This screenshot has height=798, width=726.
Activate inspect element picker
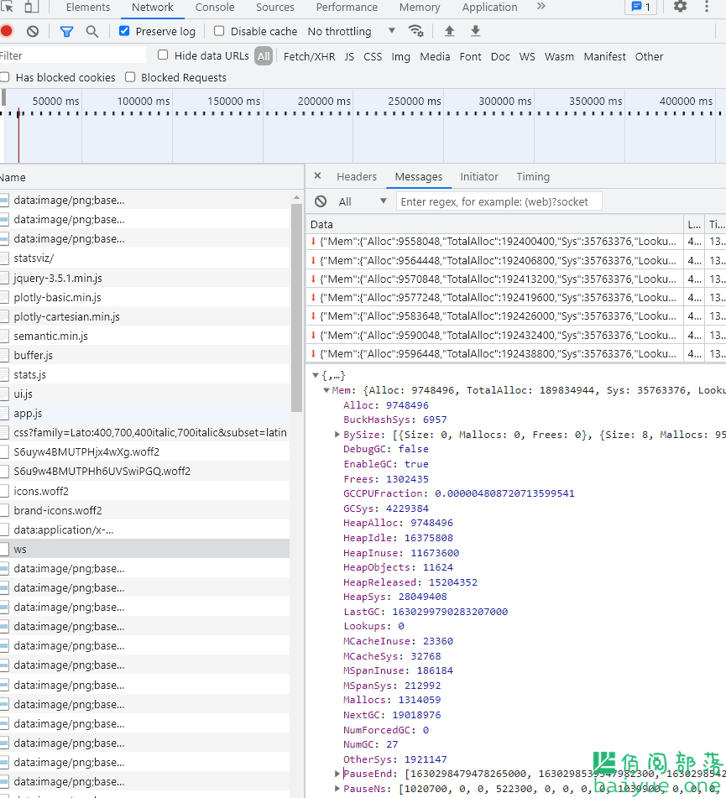pyautogui.click(x=7, y=7)
